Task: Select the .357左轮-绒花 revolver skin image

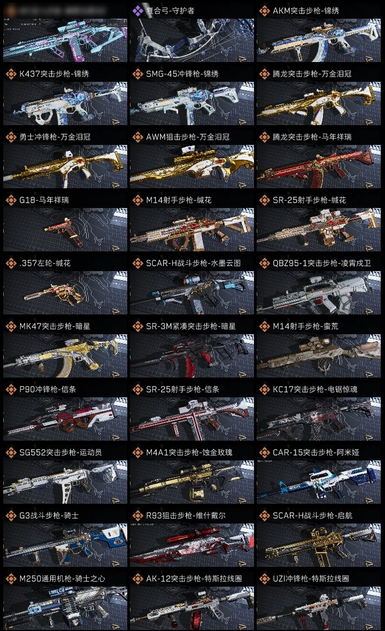Action: [x=65, y=293]
